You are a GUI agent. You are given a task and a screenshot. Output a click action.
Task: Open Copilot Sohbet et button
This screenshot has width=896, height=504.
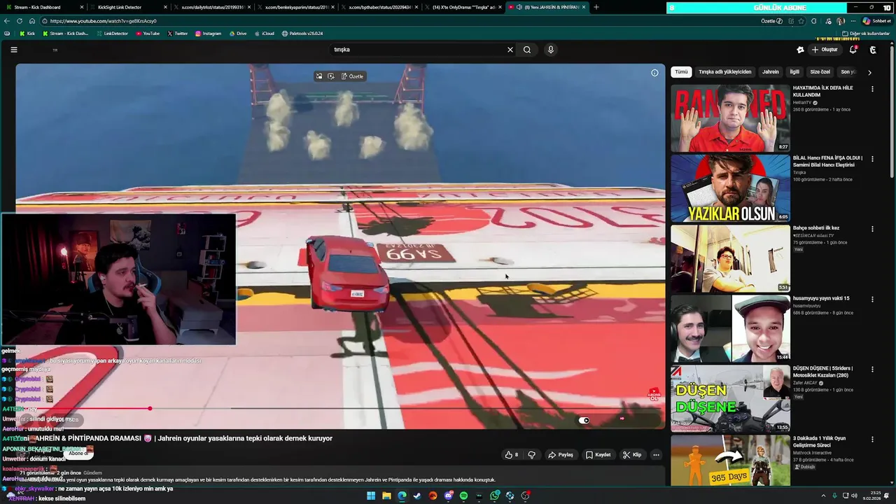877,21
